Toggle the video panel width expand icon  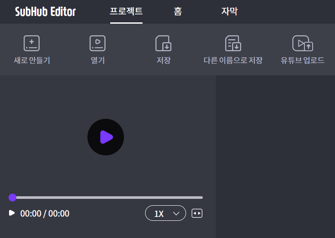197,213
